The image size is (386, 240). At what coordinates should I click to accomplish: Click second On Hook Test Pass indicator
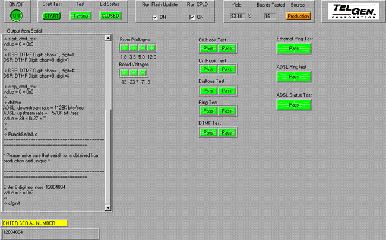coord(227,69)
